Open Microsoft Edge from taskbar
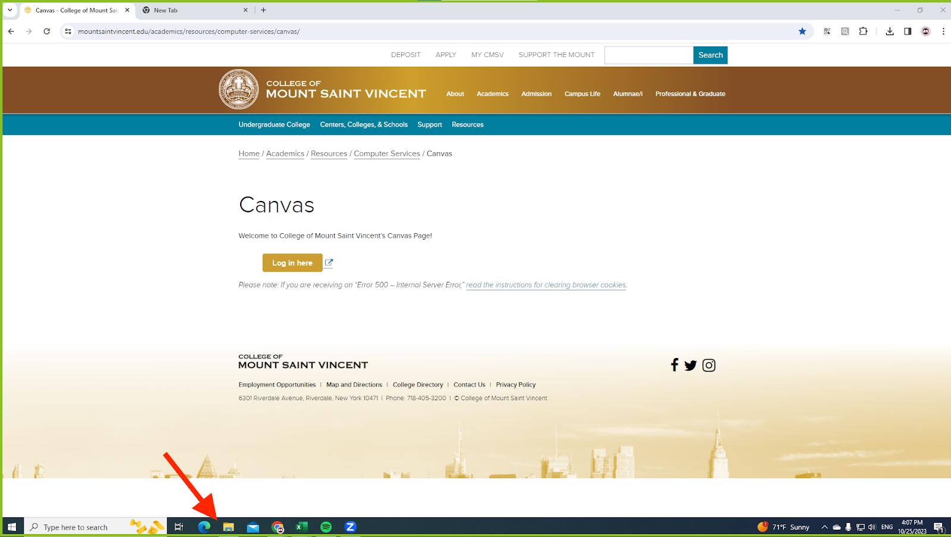This screenshot has width=951, height=537. point(204,527)
